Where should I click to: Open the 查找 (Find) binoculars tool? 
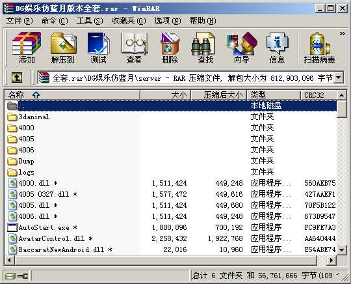pos(205,48)
